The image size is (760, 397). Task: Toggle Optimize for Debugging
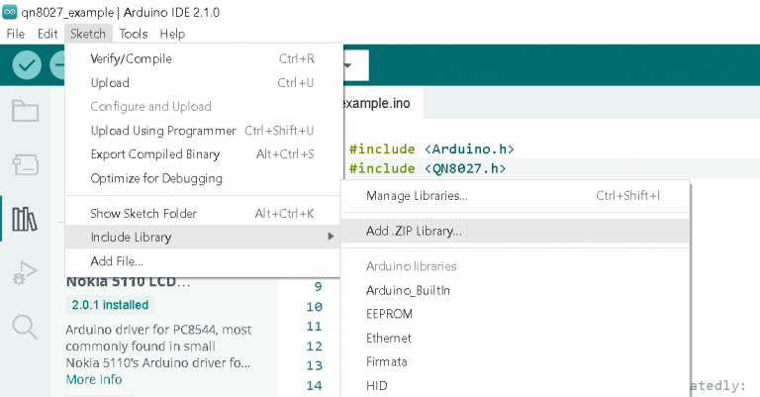coord(203,178)
